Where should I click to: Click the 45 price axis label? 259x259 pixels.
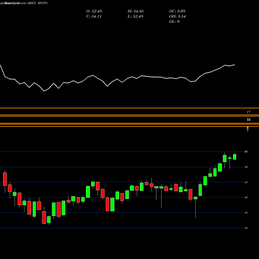coord(246,182)
